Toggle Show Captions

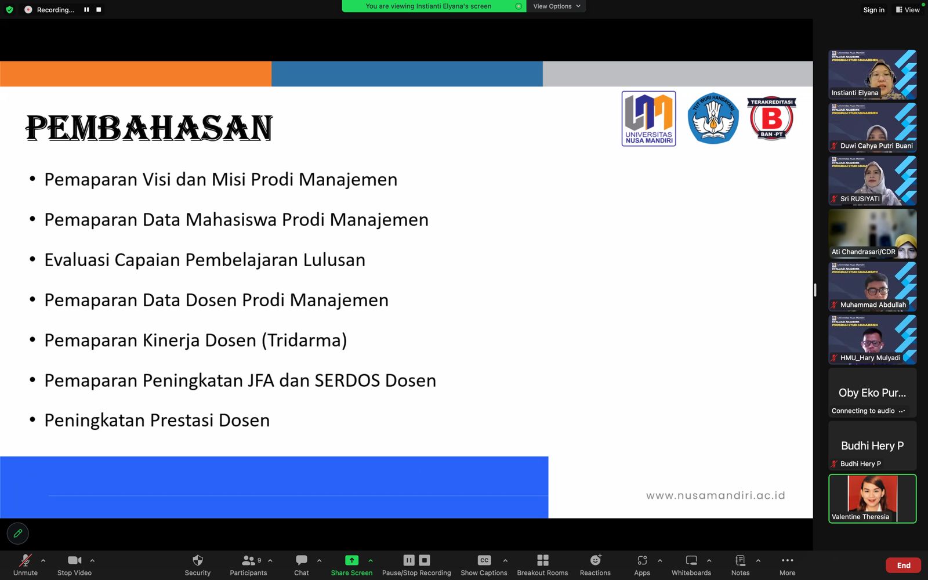484,565
